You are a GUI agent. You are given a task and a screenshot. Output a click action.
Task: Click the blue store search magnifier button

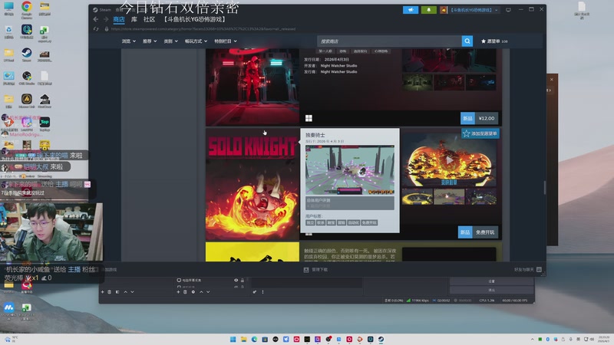pyautogui.click(x=467, y=41)
